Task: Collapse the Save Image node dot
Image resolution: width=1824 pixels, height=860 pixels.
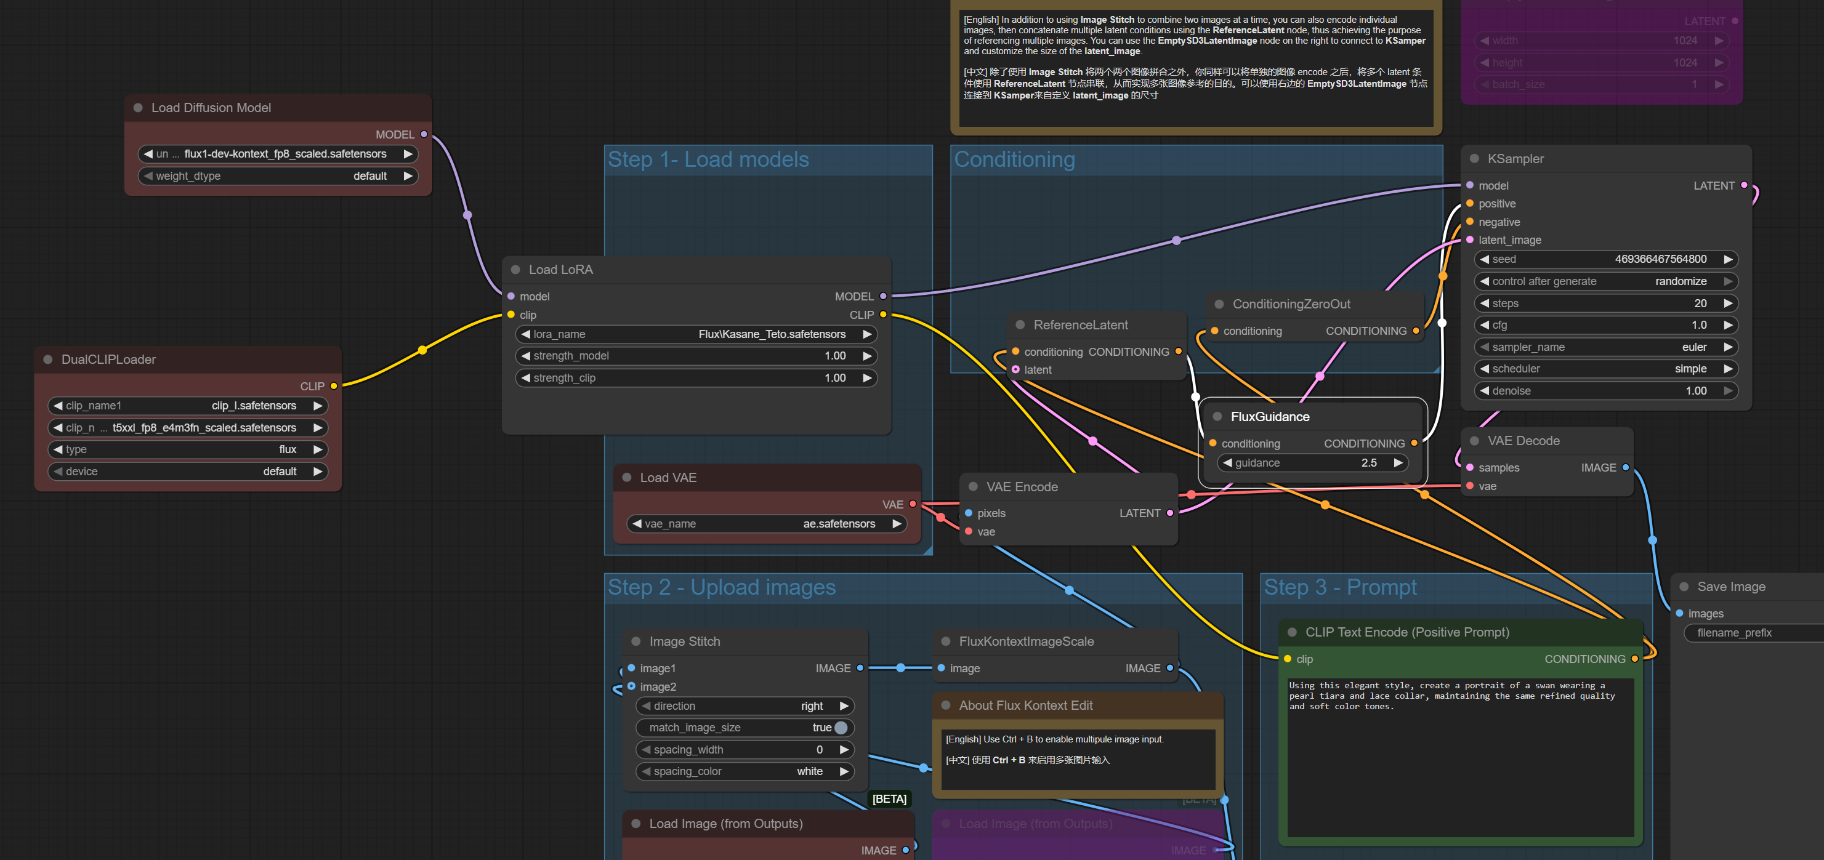Action: click(x=1684, y=587)
